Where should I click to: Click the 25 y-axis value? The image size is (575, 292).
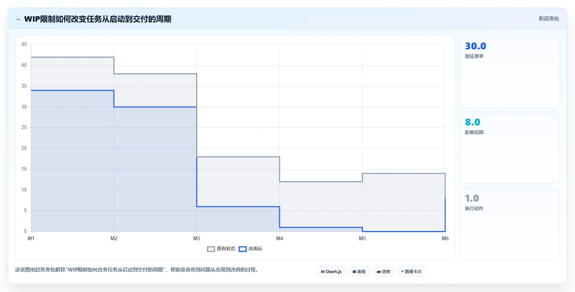(24, 127)
